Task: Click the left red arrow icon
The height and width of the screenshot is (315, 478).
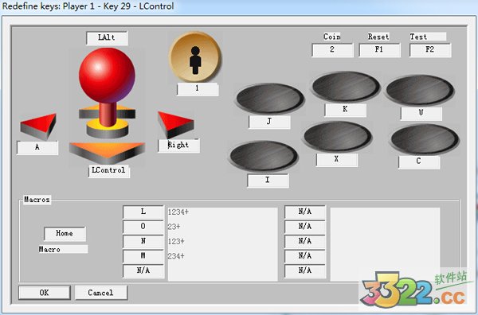Action: tap(38, 126)
